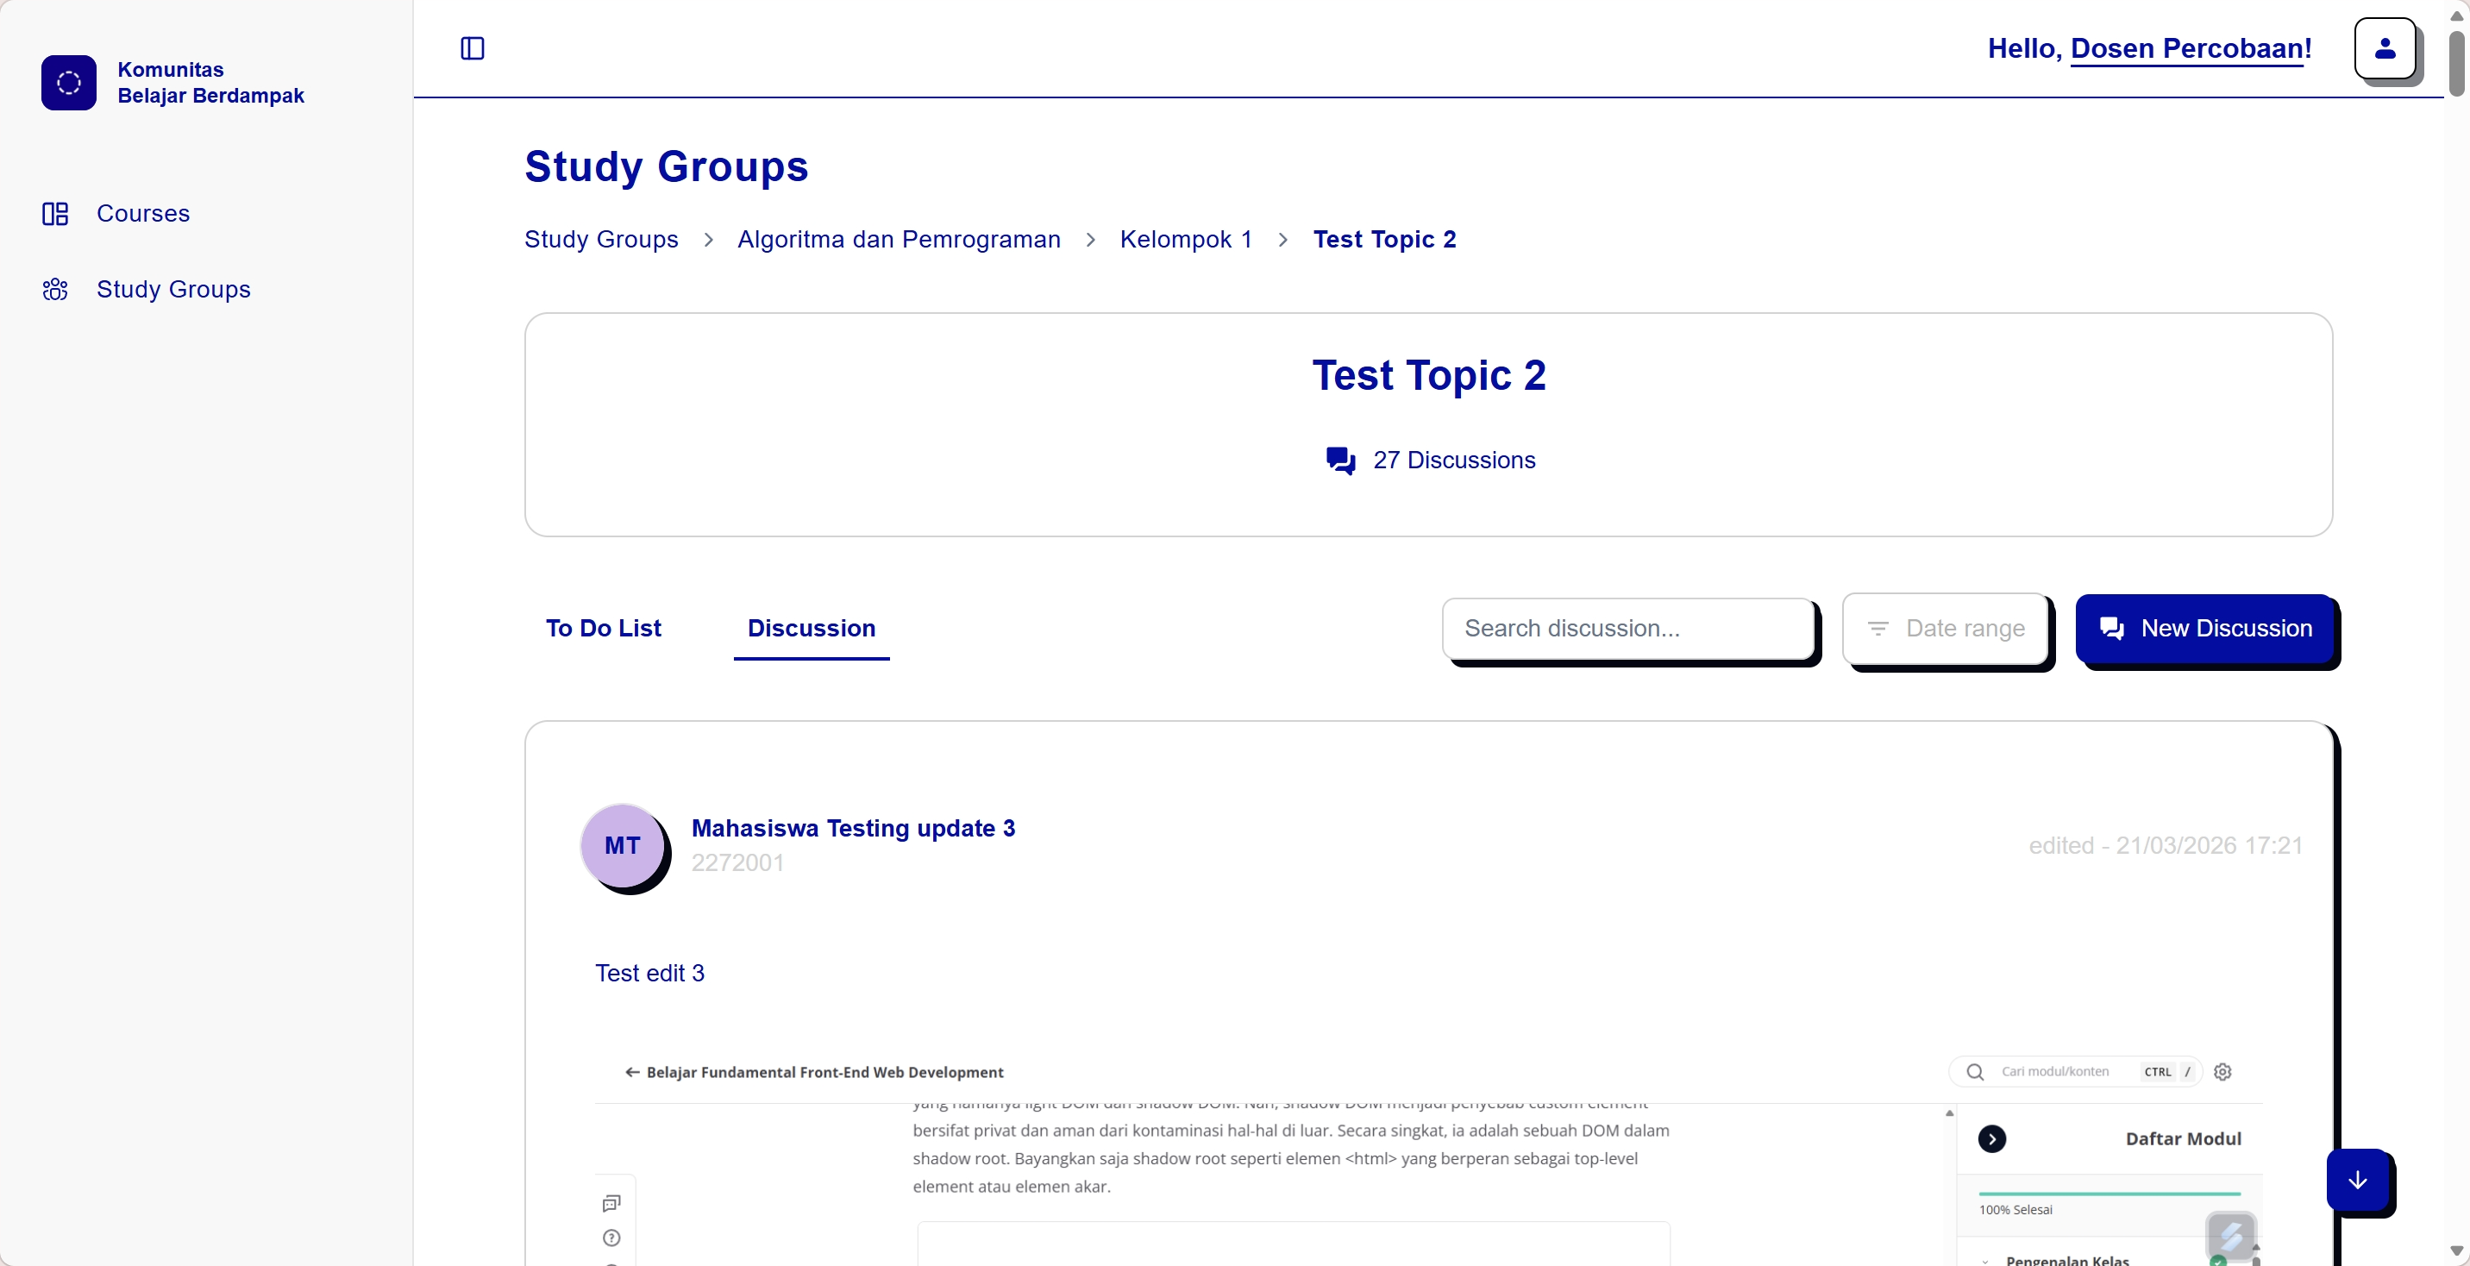This screenshot has height=1266, width=2470.
Task: Click the back arrow beside Belajar Fundamental
Action: (x=632, y=1071)
